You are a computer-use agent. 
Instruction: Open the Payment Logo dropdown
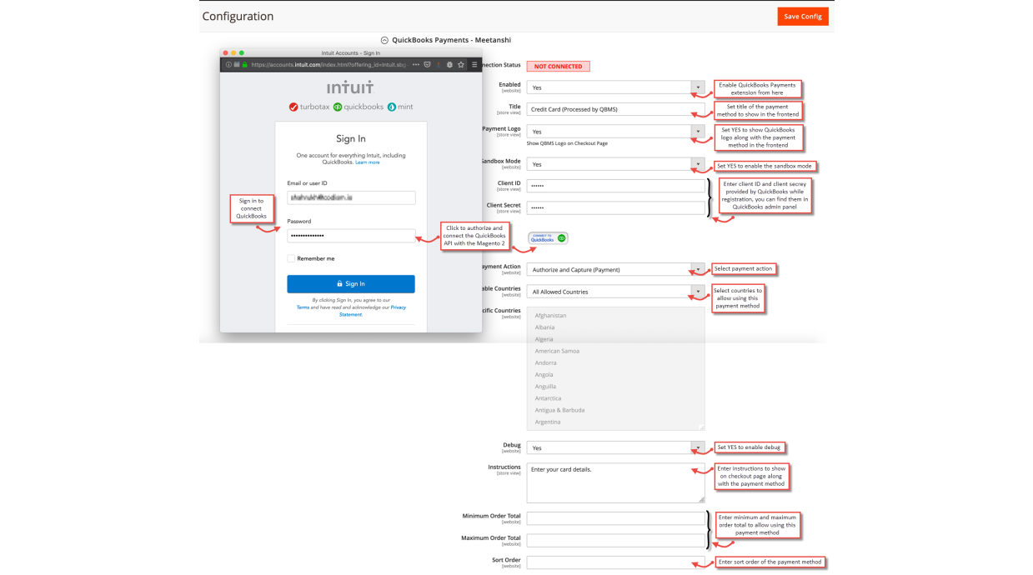pyautogui.click(x=616, y=132)
